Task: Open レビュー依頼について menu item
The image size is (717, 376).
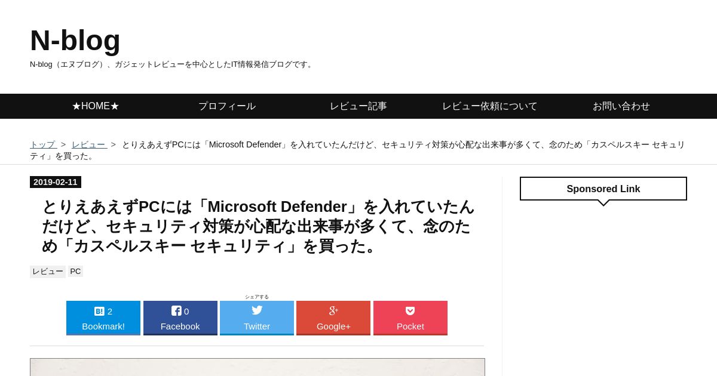Action: [x=490, y=106]
